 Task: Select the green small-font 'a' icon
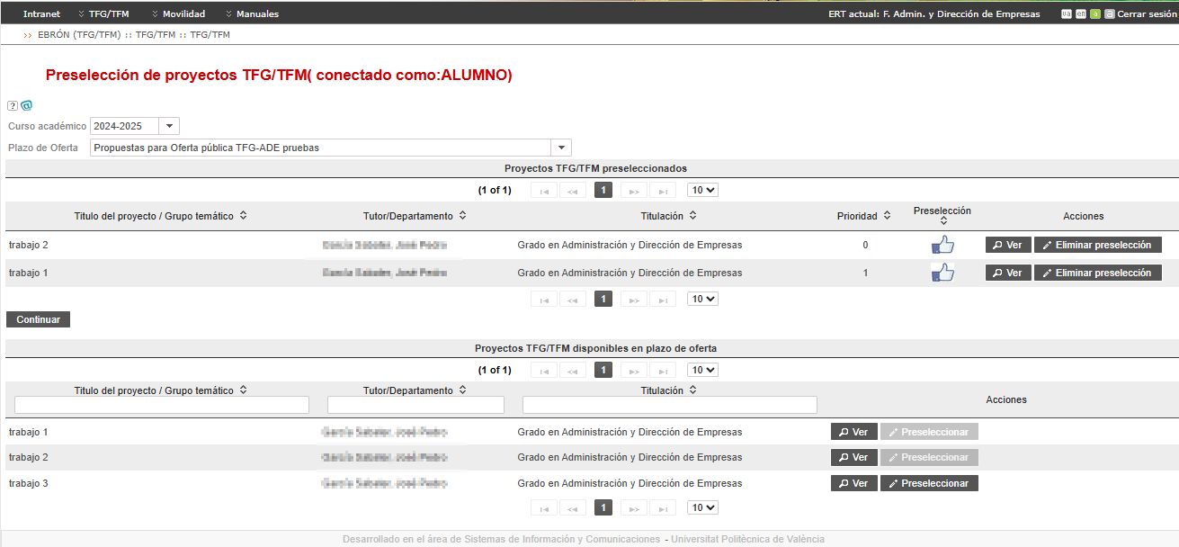[x=1095, y=14]
